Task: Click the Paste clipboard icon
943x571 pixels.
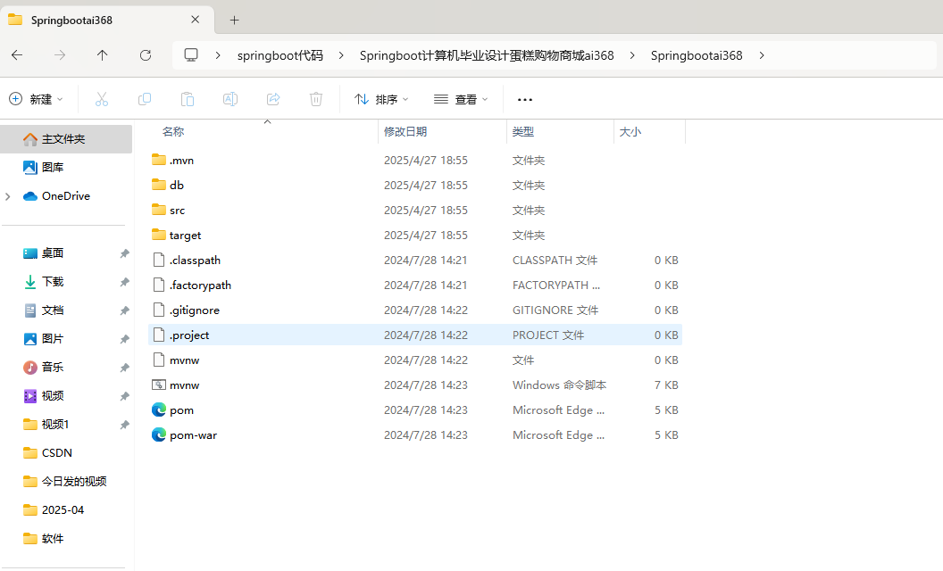Action: coord(188,99)
